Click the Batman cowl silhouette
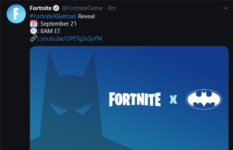Viewport: 233px width, 150px height. 71,101
